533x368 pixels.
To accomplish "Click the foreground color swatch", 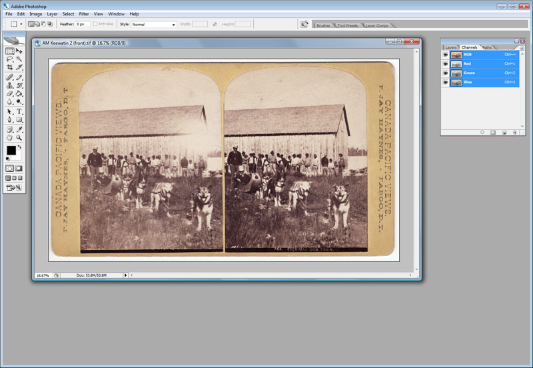I will pyautogui.click(x=11, y=151).
